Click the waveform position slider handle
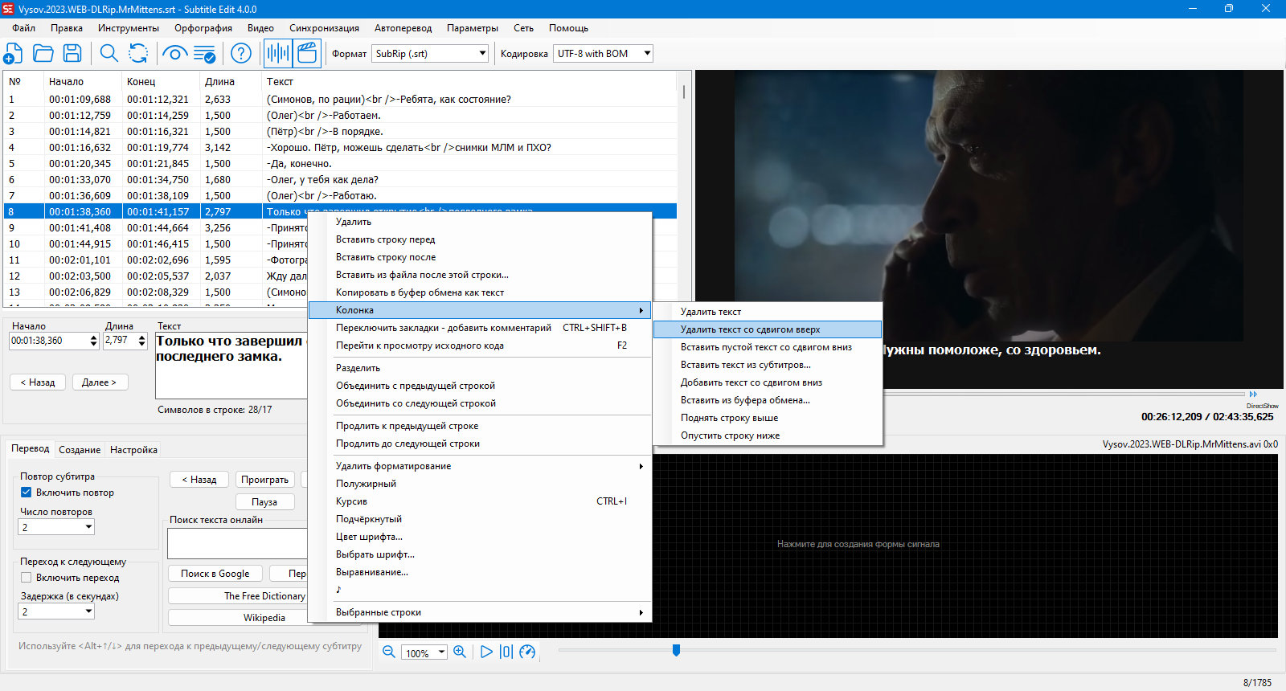1286x691 pixels. point(676,650)
